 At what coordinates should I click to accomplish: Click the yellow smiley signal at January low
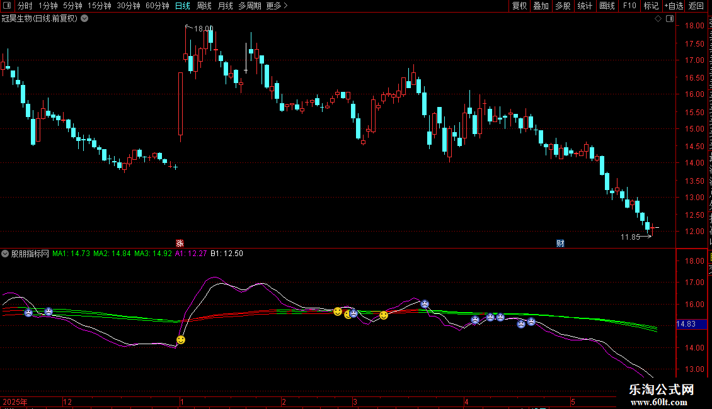(181, 340)
